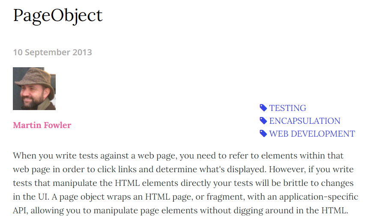Open the TESTING tag link
376x224 pixels.
coord(287,108)
